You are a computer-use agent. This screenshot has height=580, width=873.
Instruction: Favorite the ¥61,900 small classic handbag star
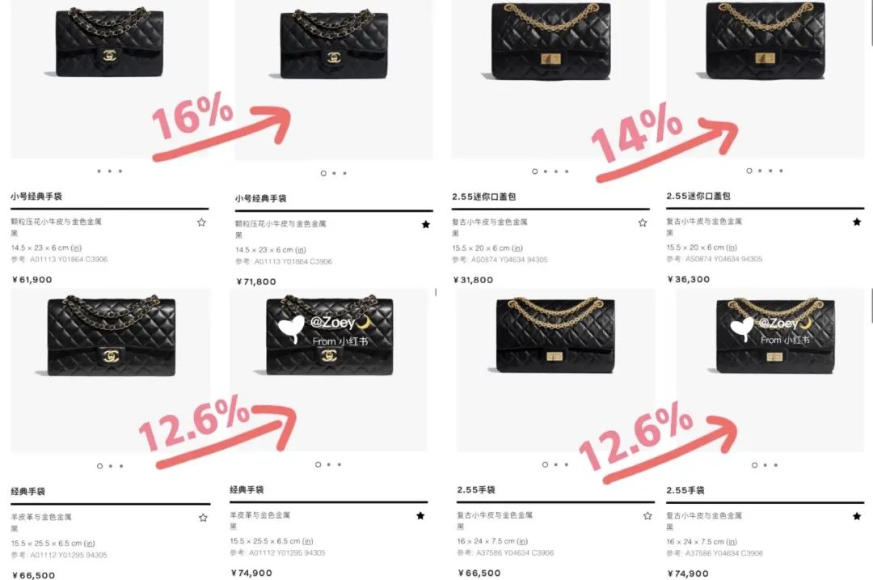click(x=201, y=222)
